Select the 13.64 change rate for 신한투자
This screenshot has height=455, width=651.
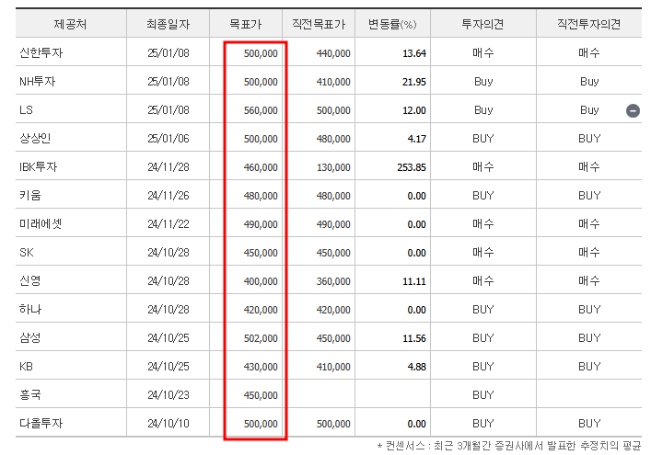pyautogui.click(x=414, y=53)
